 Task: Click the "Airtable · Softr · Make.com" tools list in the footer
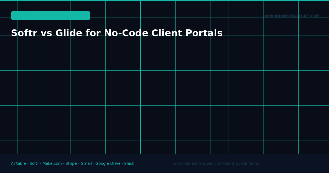click(x=73, y=164)
